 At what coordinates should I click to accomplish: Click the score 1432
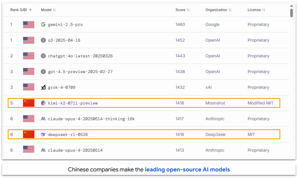(x=180, y=87)
